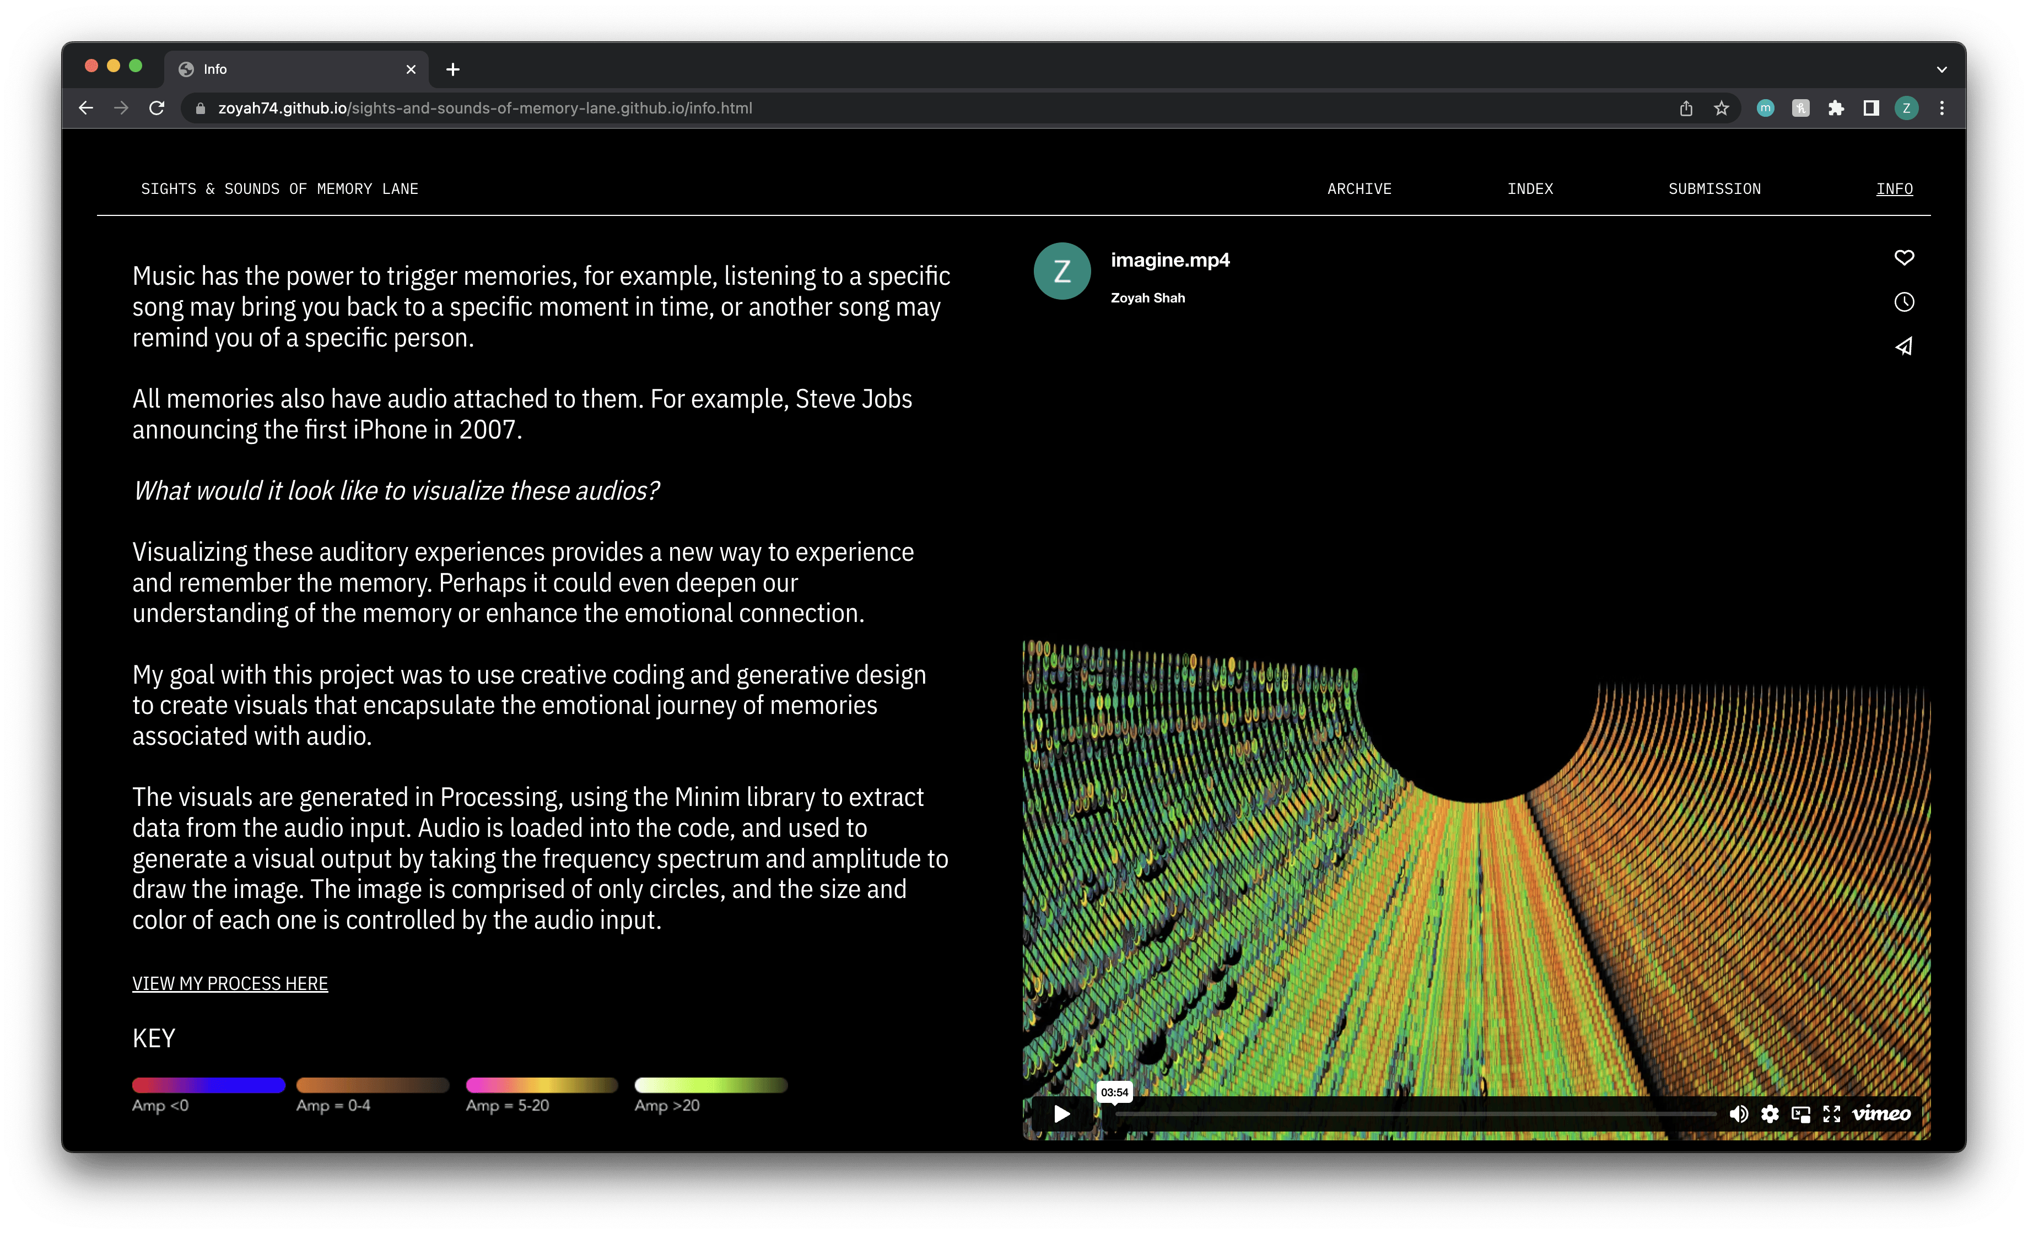Open Vimeo player settings gear
This screenshot has height=1234, width=2028.
(1770, 1114)
